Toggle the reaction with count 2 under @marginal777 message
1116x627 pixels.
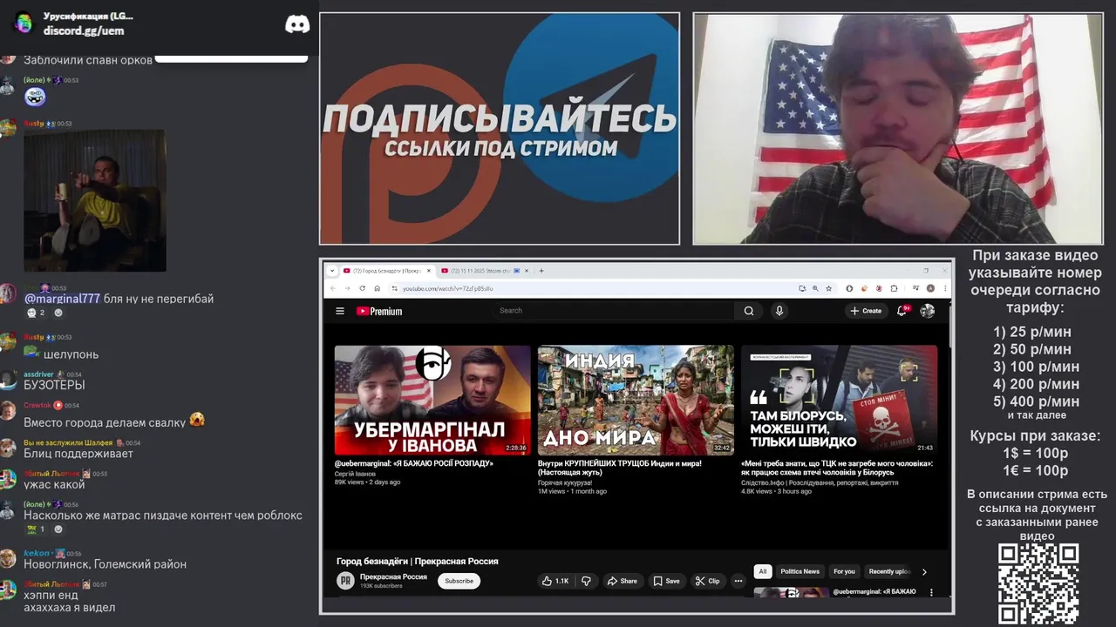pos(36,313)
